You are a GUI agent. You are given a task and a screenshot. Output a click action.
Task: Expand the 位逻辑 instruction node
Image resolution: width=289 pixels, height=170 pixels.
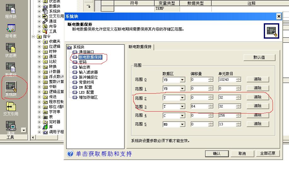(39, 47)
